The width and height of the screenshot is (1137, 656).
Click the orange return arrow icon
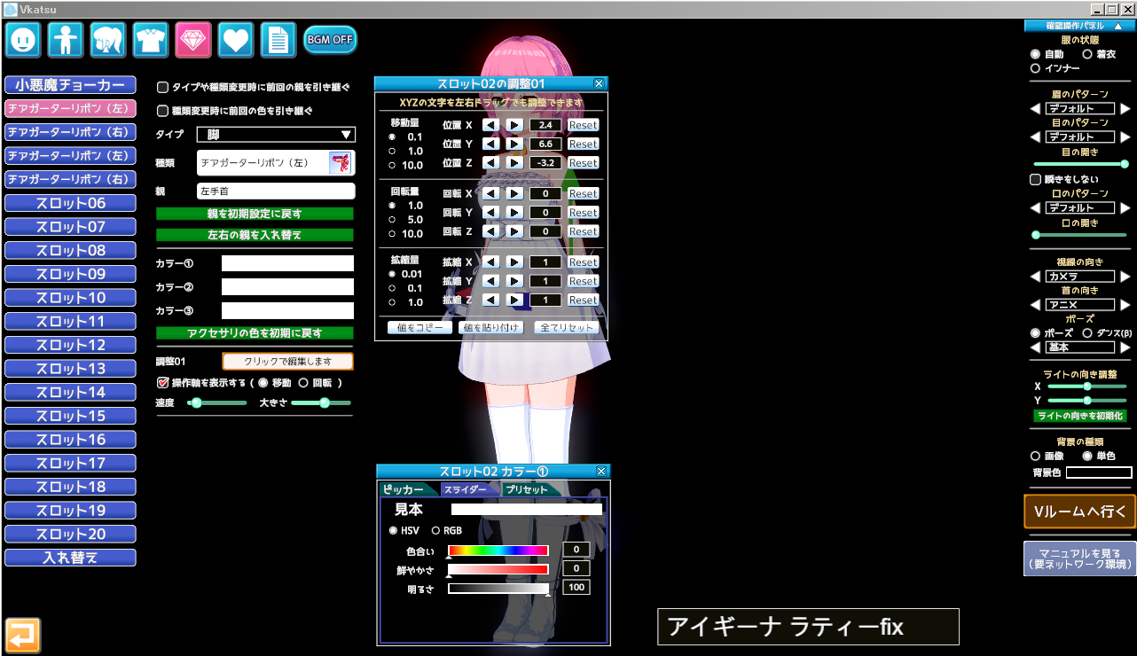[x=23, y=635]
